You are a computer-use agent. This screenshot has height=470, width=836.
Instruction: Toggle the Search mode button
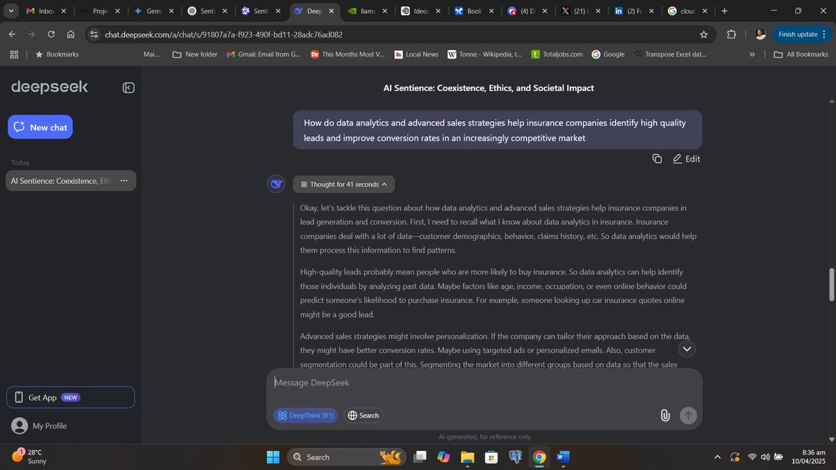[x=363, y=416]
